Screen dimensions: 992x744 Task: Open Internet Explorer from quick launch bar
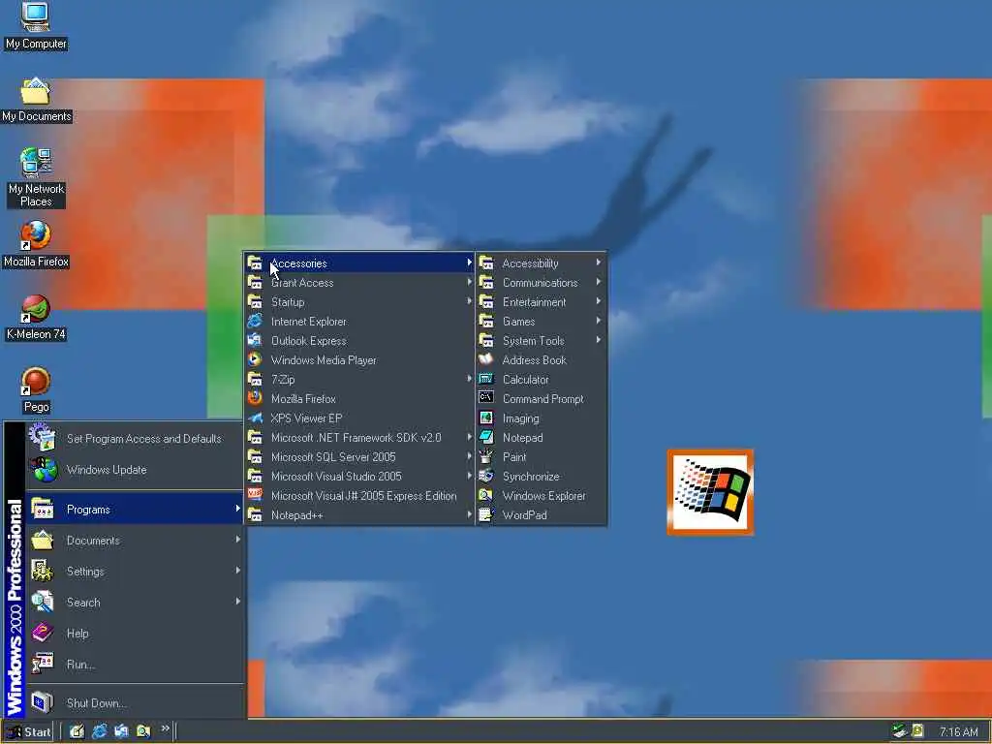(100, 732)
